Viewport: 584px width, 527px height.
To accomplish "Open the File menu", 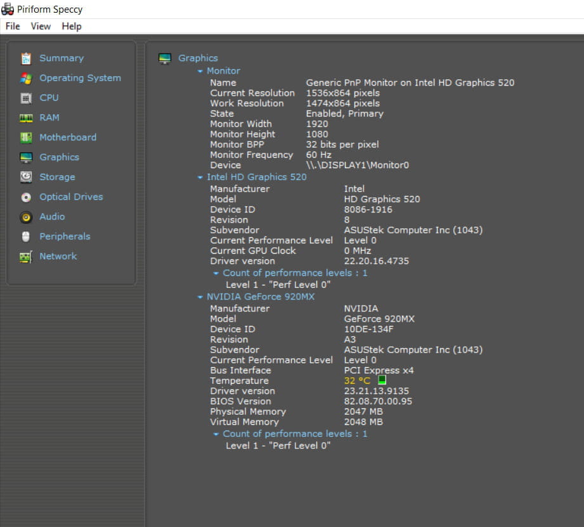I will point(13,26).
